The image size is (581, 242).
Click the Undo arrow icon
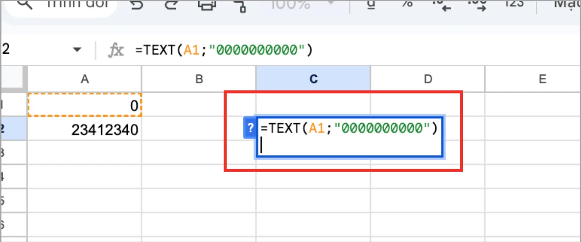click(x=136, y=4)
